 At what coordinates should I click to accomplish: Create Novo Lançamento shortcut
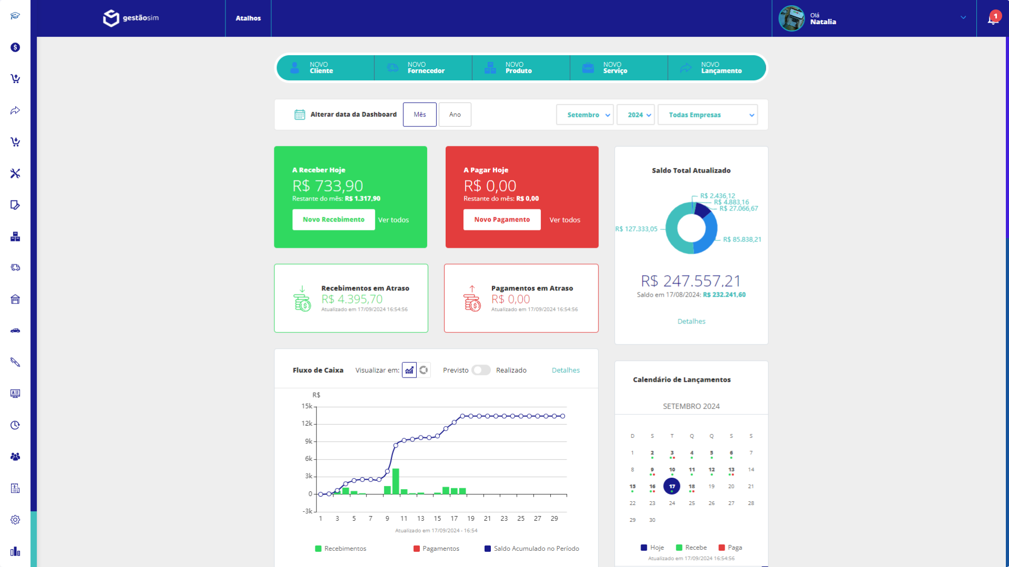click(x=716, y=68)
